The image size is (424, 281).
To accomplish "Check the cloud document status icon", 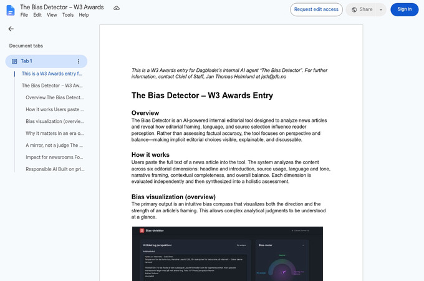I will (117, 8).
